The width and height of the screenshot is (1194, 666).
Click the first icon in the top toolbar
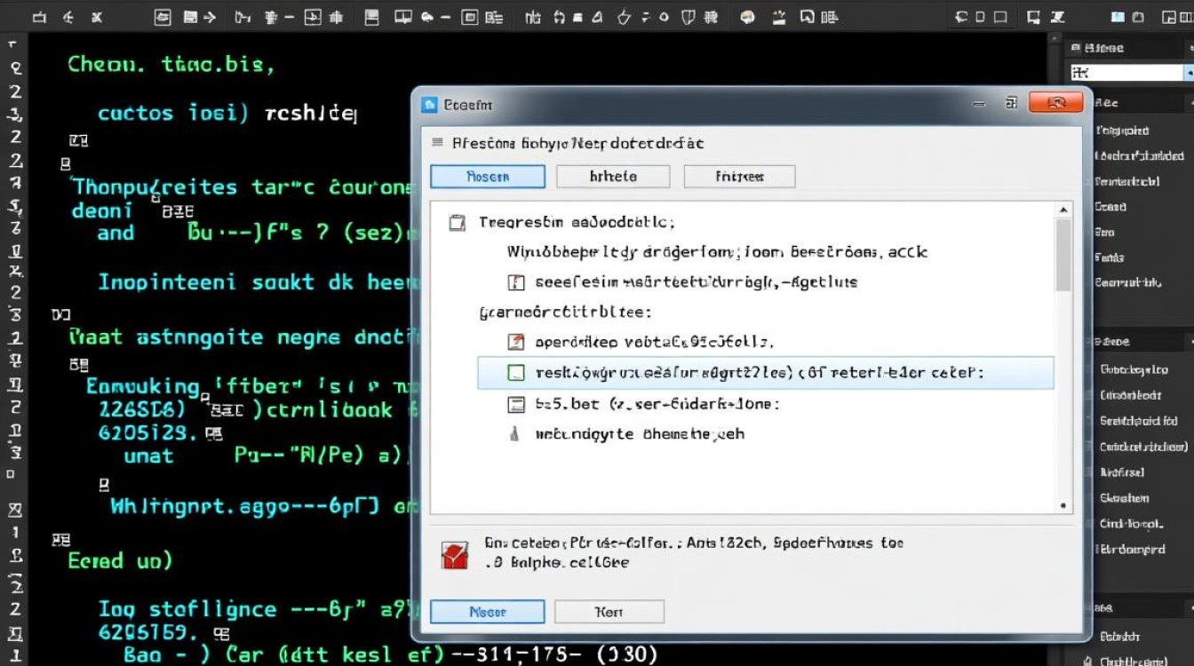pos(38,17)
